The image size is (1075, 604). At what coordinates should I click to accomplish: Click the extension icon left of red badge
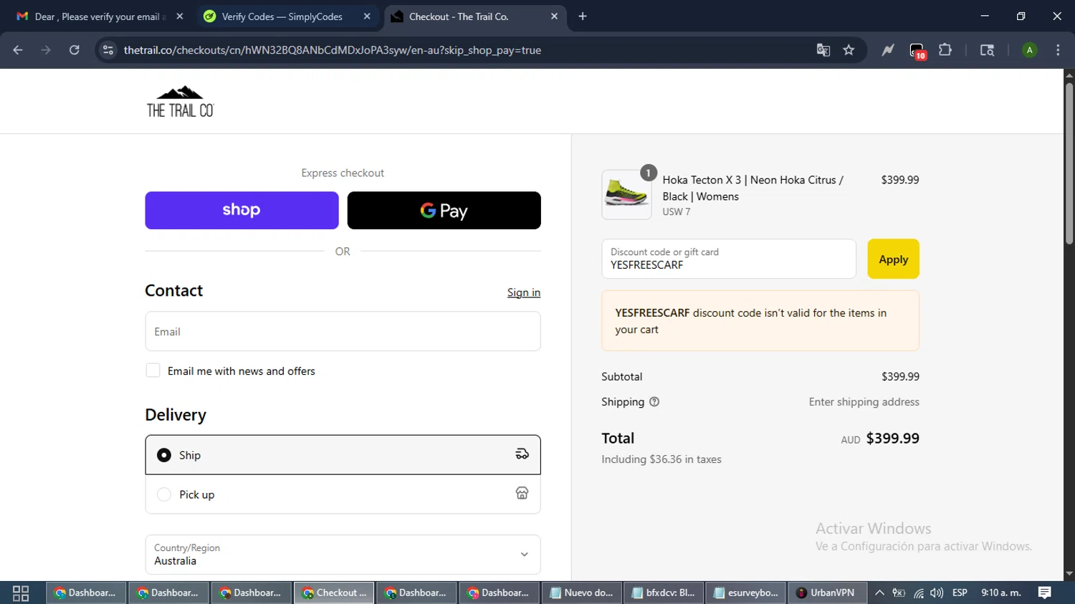coord(888,50)
